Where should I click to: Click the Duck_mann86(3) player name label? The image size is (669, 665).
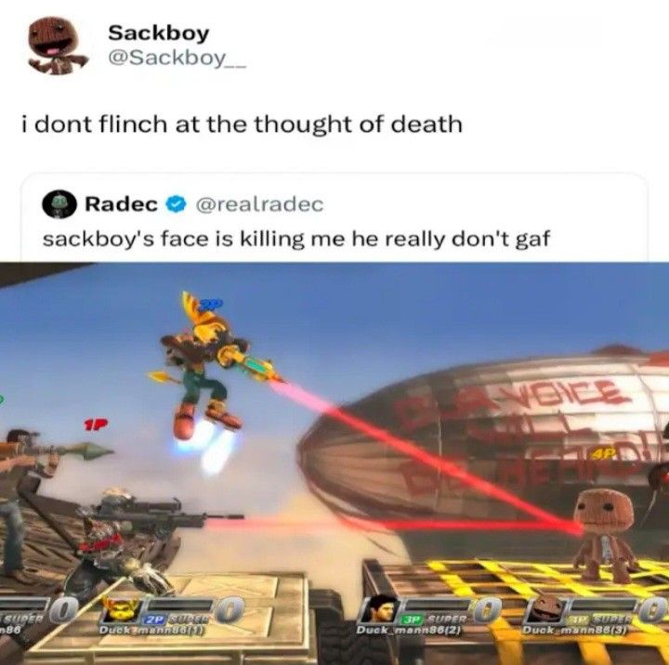coord(575,629)
